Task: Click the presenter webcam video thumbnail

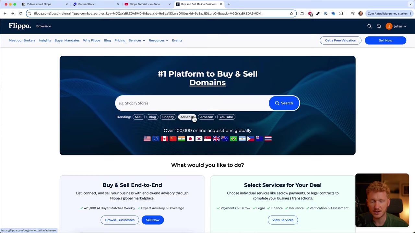Action: pos(382,200)
